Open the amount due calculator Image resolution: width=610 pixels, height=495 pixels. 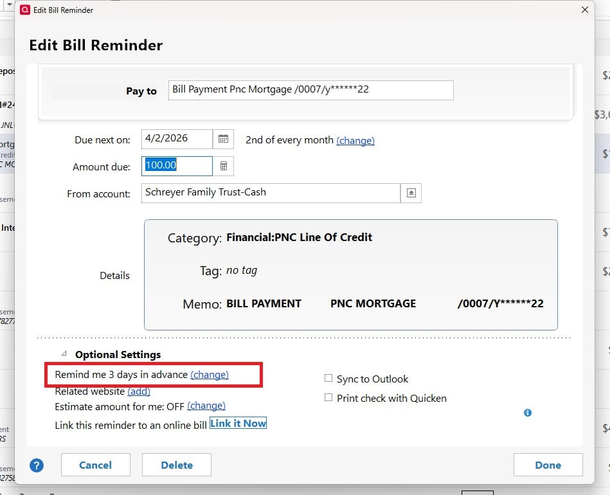pos(223,166)
